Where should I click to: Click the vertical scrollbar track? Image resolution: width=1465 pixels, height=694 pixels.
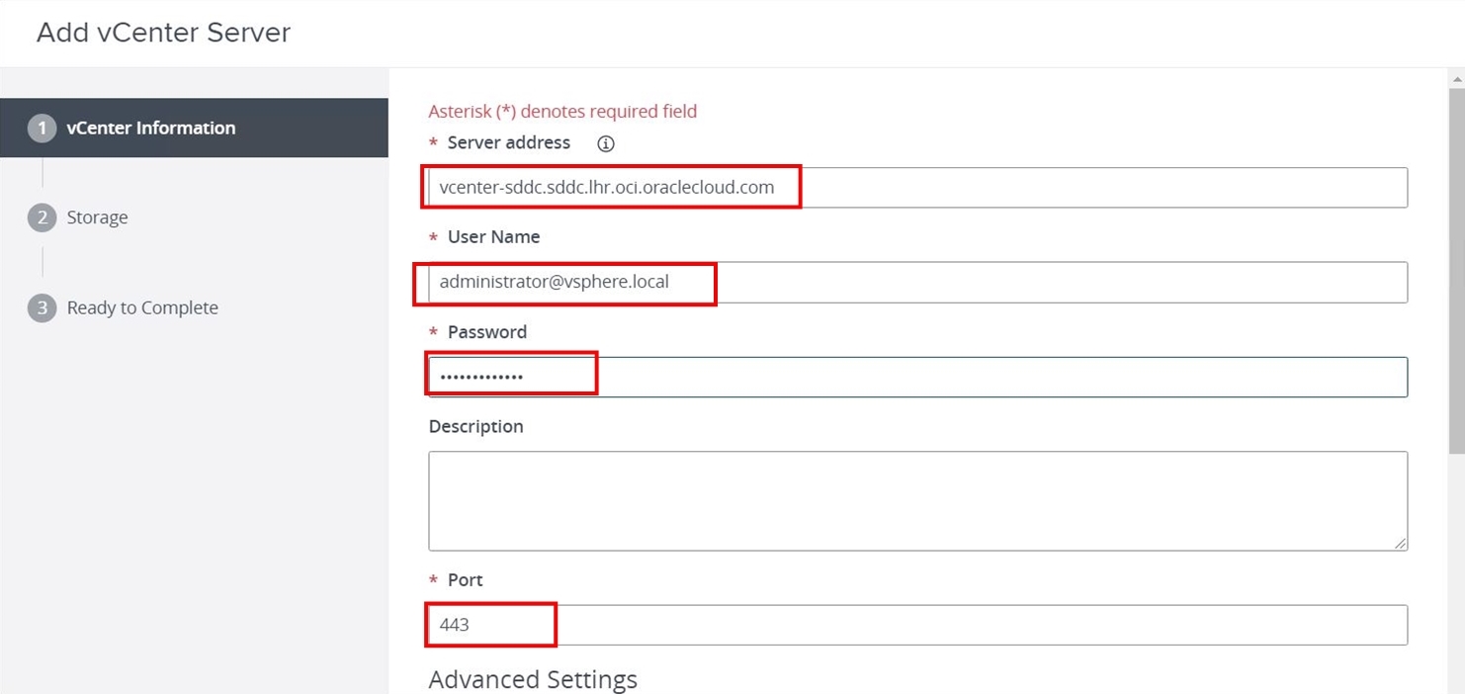(1455, 395)
